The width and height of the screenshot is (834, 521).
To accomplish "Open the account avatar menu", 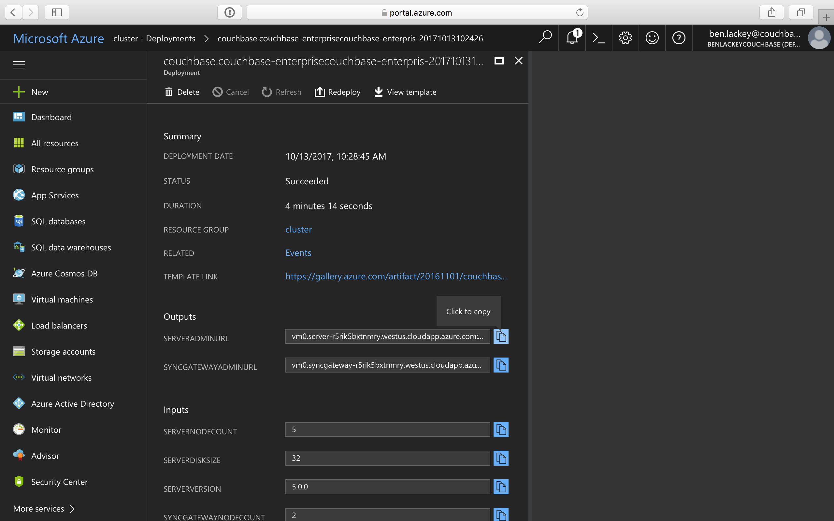I will pyautogui.click(x=819, y=37).
